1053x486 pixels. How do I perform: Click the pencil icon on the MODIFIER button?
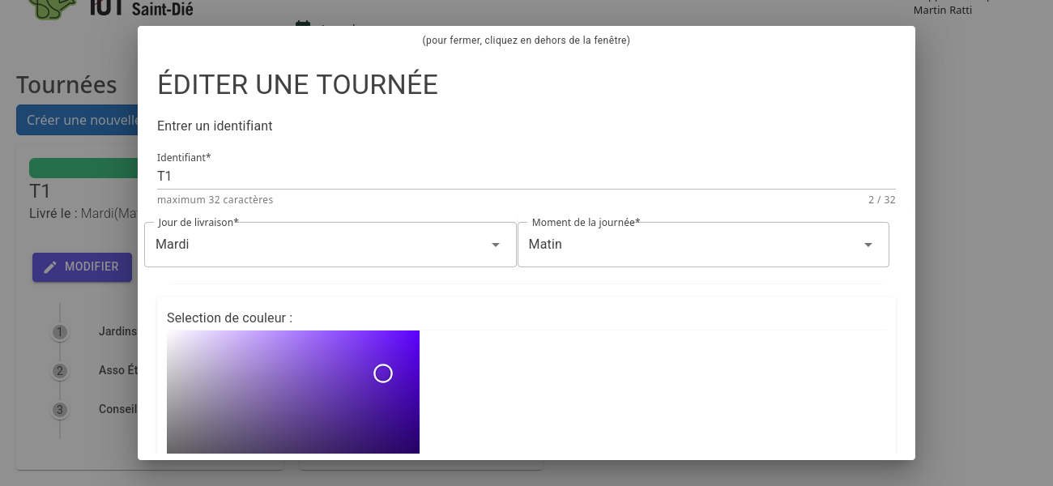(50, 267)
